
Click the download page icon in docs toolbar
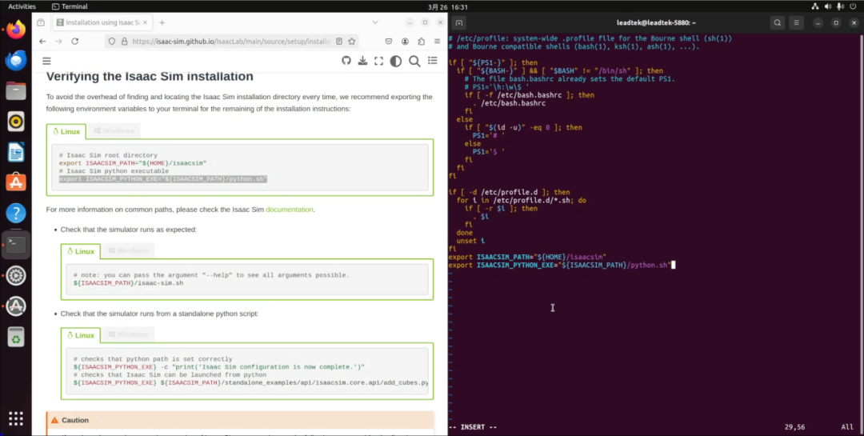coord(362,61)
